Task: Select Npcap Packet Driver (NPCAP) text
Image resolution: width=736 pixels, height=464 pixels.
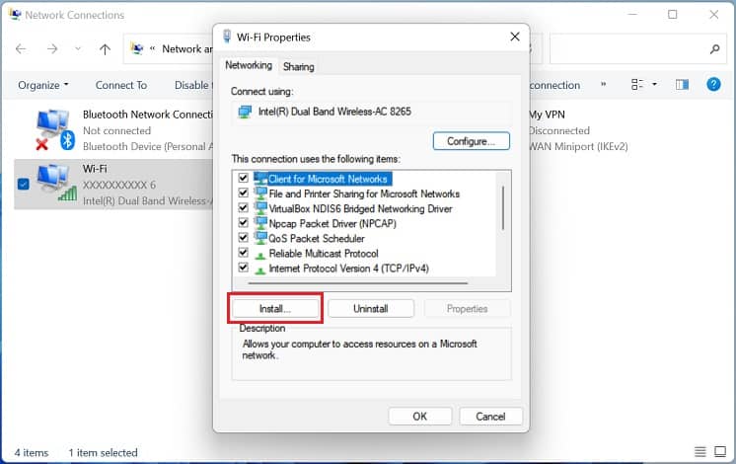Action: coord(332,223)
